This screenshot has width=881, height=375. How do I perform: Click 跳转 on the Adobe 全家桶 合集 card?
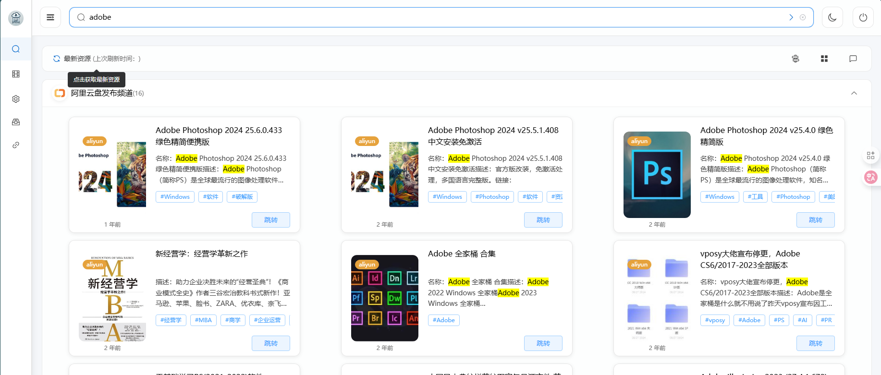[543, 343]
